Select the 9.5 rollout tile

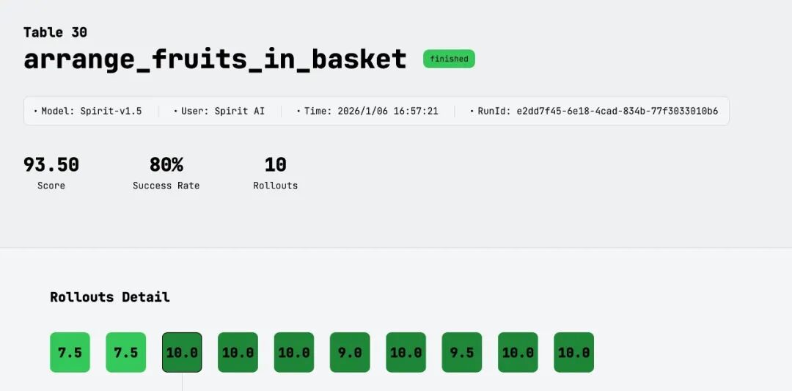462,352
